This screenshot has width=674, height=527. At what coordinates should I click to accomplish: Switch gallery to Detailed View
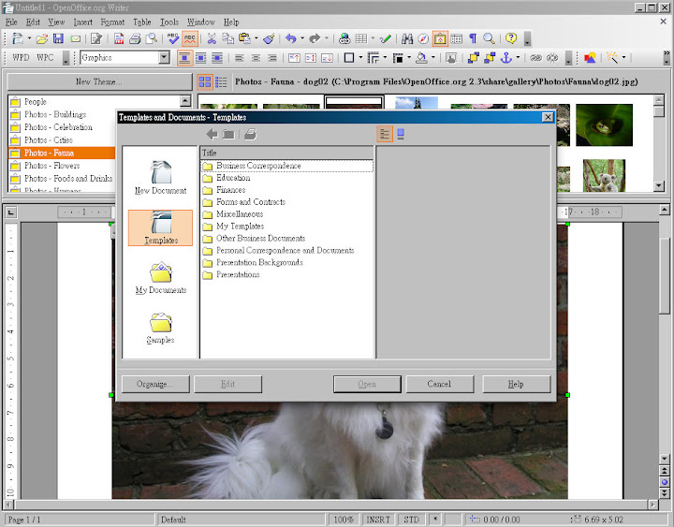click(x=221, y=81)
